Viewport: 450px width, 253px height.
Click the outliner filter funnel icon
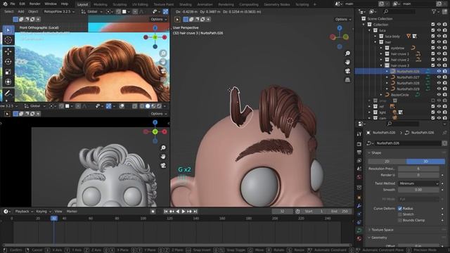coord(434,11)
